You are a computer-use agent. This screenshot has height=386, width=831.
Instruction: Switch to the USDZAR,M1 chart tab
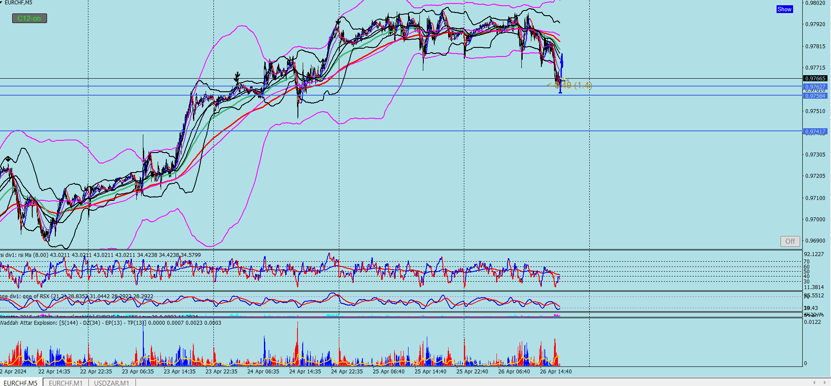click(112, 383)
